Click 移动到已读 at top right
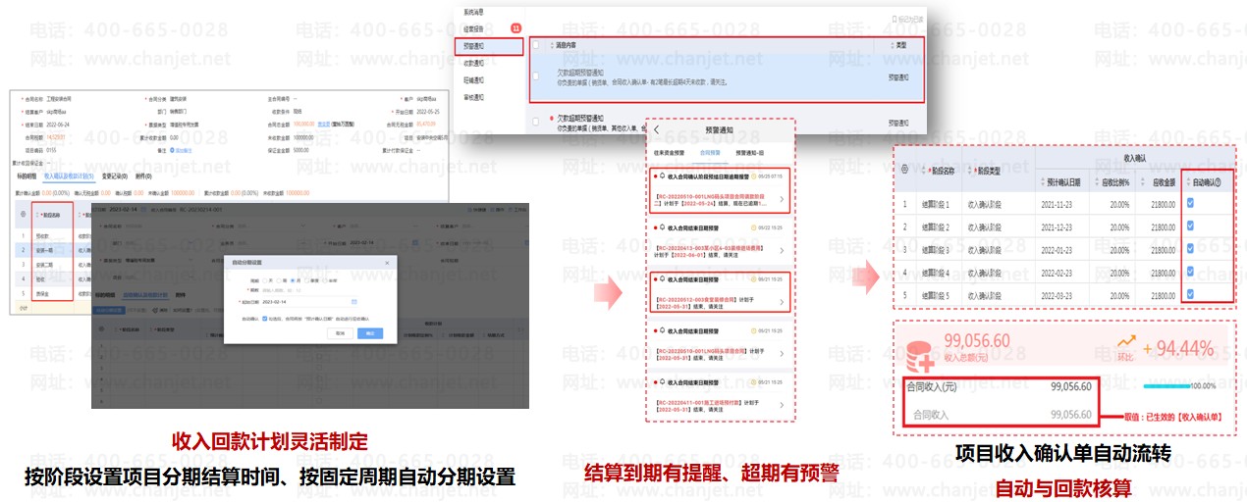Image resolution: width=1247 pixels, height=502 pixels. point(906,18)
